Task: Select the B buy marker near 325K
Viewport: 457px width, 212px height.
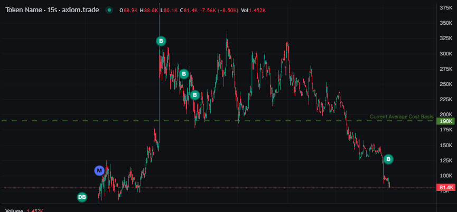Action: click(161, 41)
